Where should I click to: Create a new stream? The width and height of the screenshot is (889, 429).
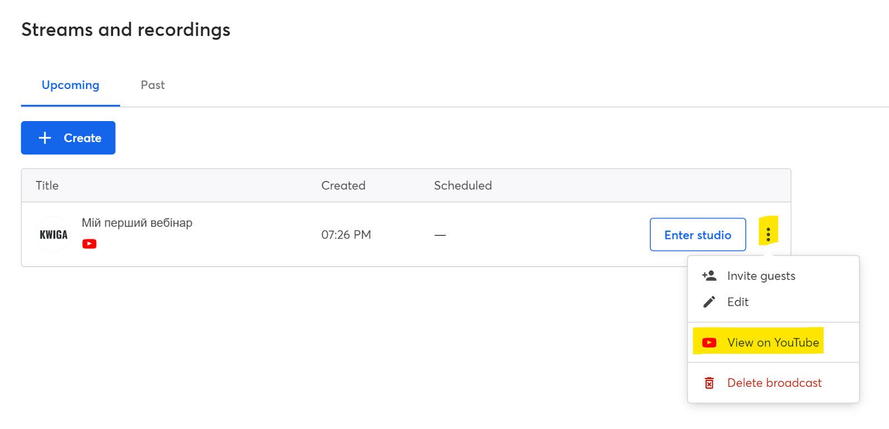click(68, 138)
